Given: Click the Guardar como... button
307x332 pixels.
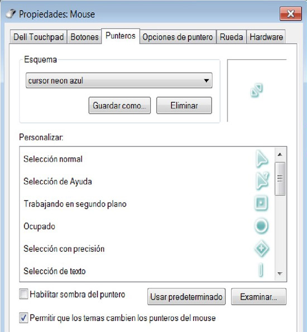Looking at the screenshot, I should coord(119,105).
